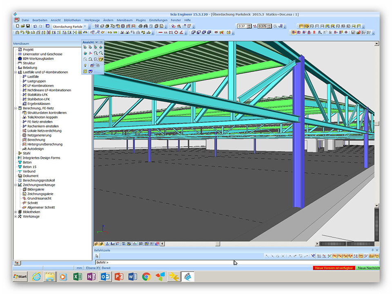Open the Bibliotheken menu
Screen dimensions: 392x294
pyautogui.click(x=72, y=20)
